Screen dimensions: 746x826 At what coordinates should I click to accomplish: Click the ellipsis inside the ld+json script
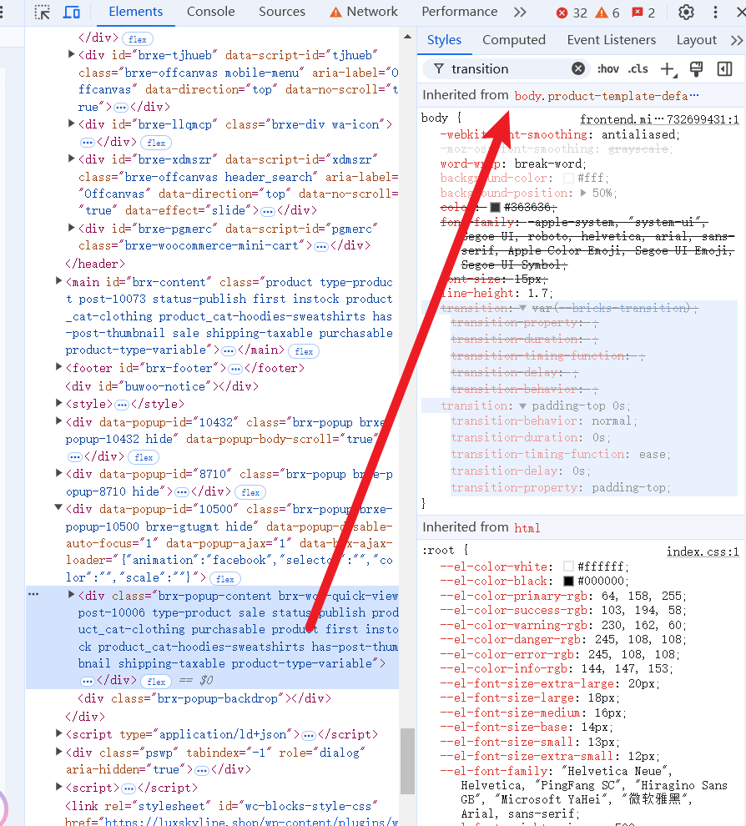(x=309, y=735)
